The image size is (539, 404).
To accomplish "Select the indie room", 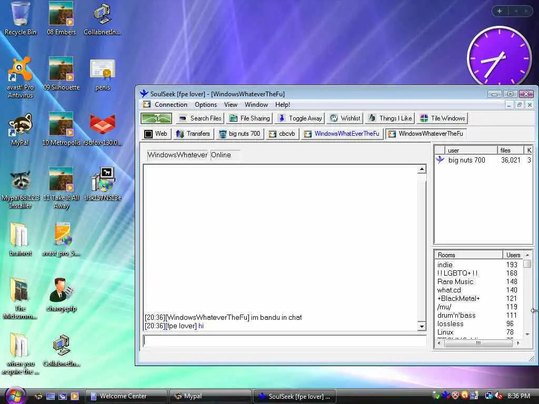I will (x=478, y=265).
